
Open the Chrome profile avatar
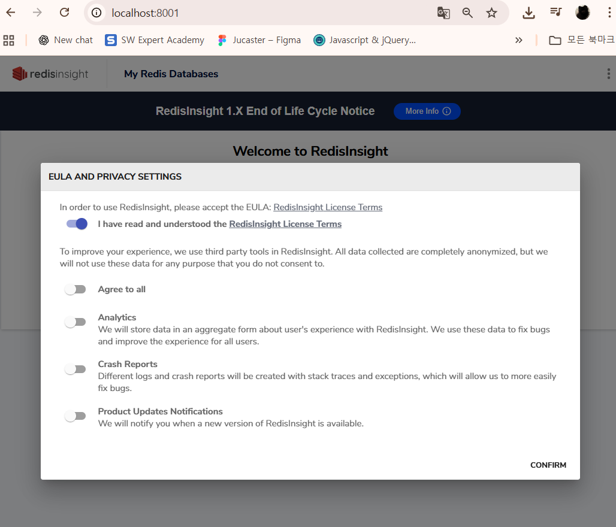582,13
